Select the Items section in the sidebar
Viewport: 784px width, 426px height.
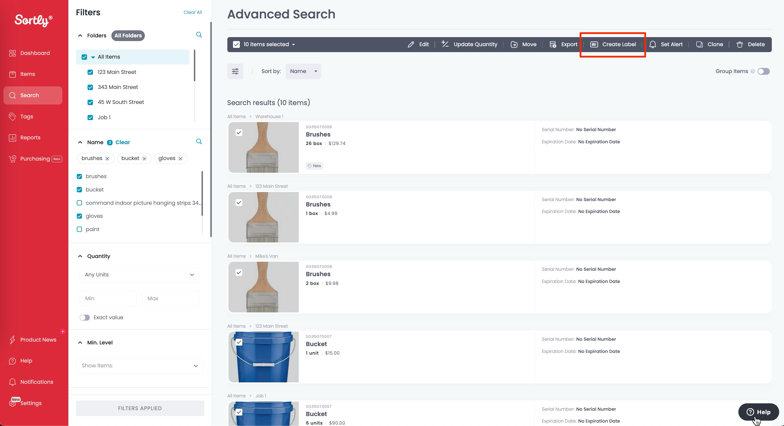point(27,74)
